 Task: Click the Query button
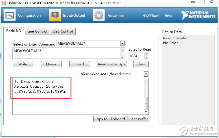[x=51, y=64]
